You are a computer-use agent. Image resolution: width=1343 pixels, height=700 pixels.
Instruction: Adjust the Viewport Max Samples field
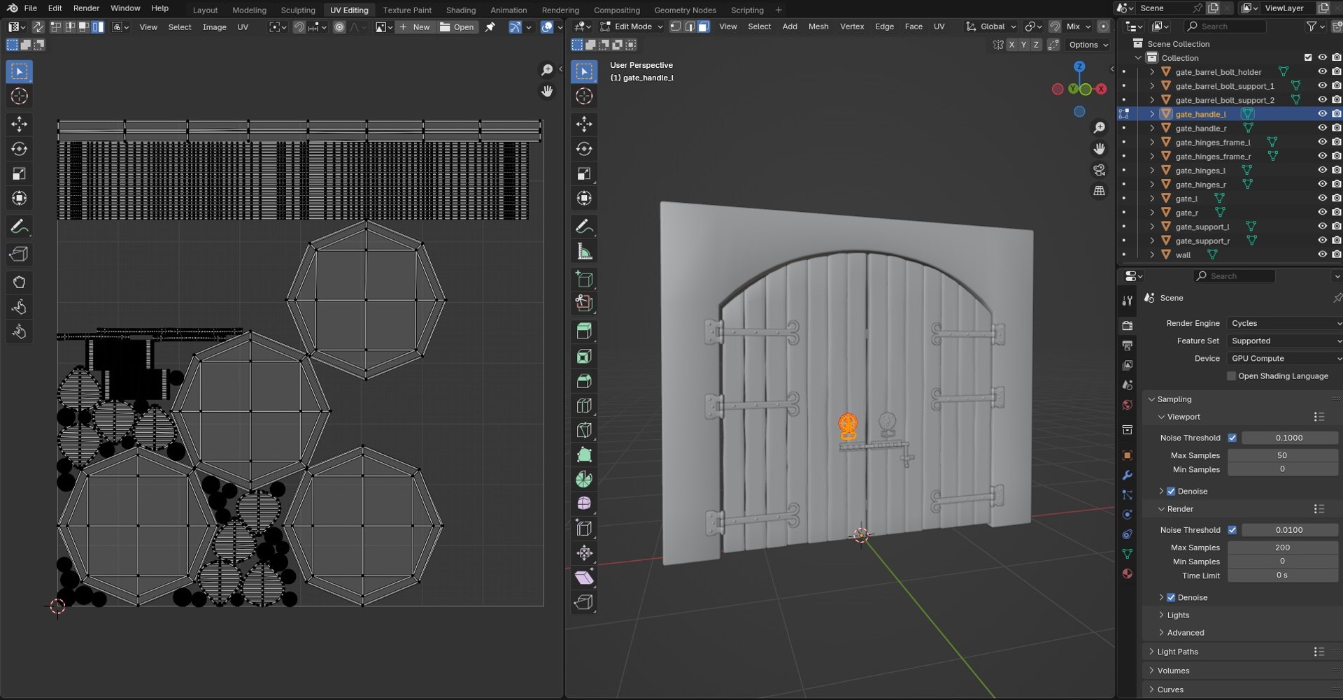[x=1282, y=455]
